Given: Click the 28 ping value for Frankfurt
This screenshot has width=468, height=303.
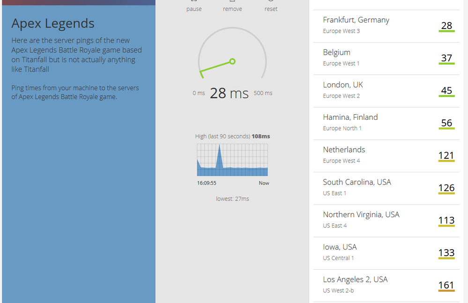Looking at the screenshot, I should tap(446, 26).
